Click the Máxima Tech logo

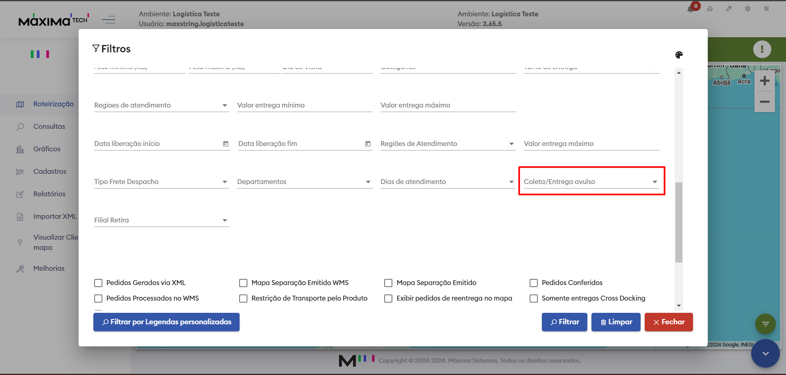click(54, 20)
